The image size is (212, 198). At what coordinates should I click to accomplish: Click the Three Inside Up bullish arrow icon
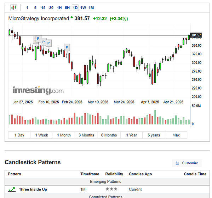point(12,189)
